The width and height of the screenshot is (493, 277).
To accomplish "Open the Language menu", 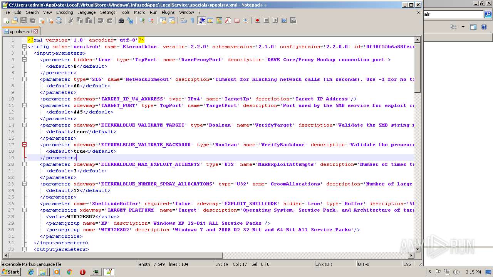I will click(x=86, y=12).
